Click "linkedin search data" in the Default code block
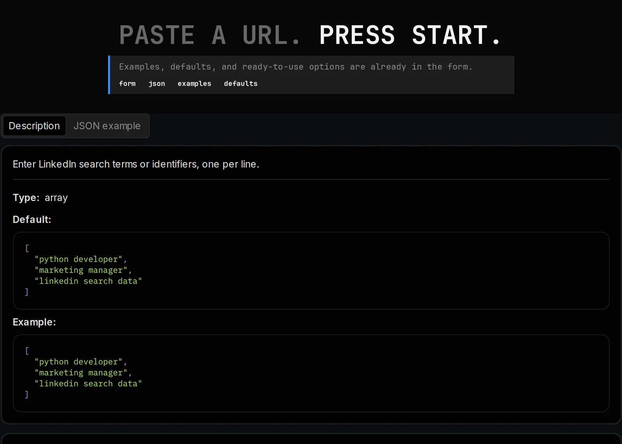This screenshot has height=444, width=622. point(88,281)
